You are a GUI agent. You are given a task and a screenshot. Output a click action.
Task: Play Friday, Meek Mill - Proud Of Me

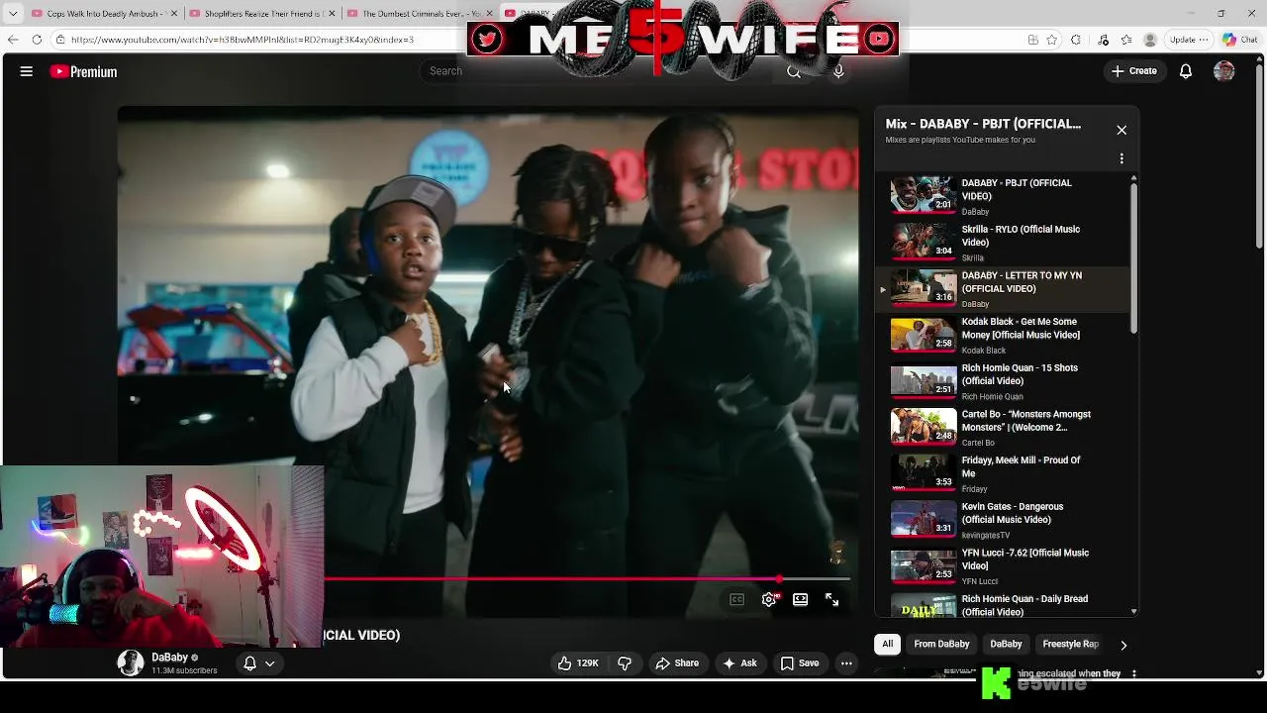[x=1004, y=473]
